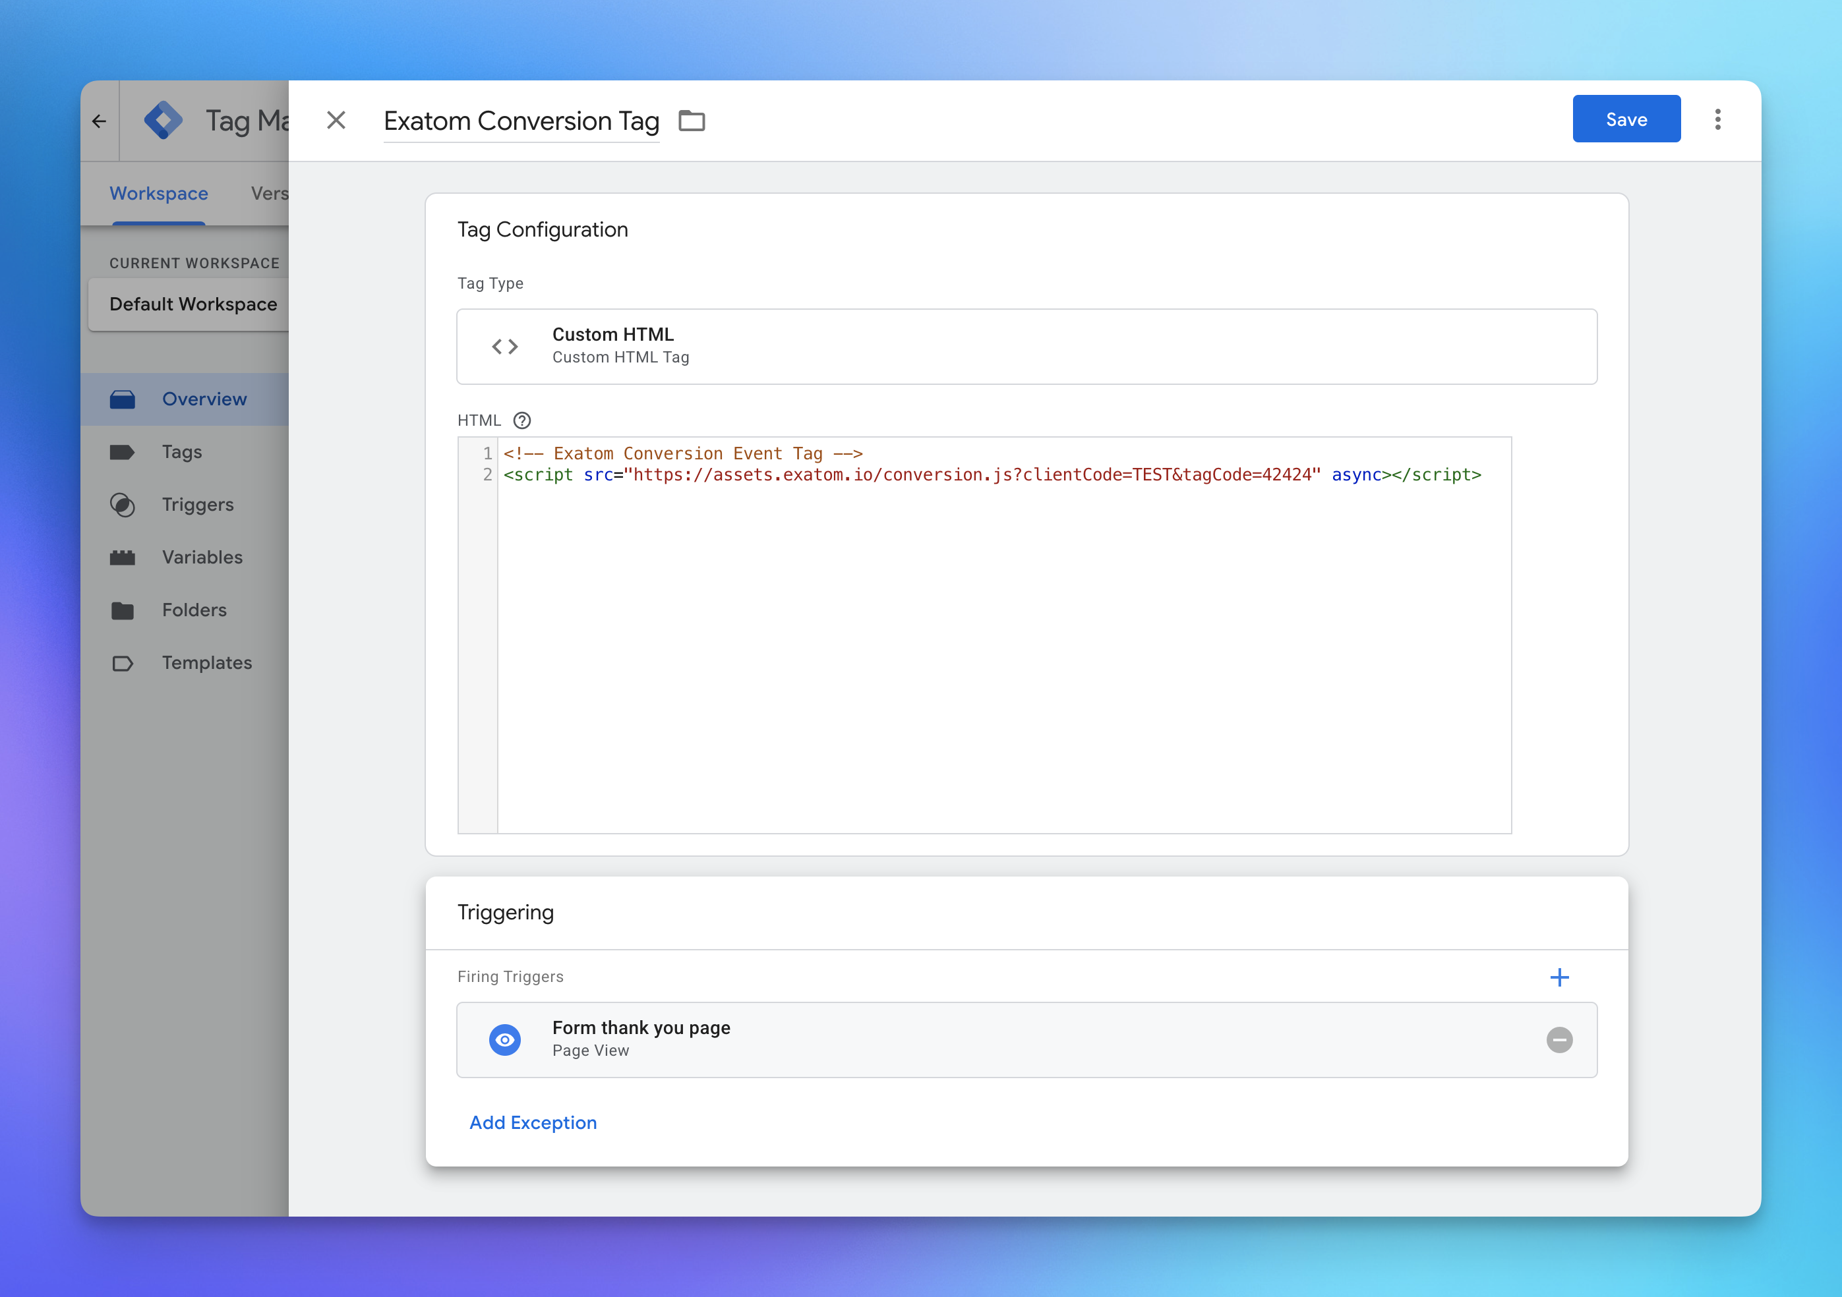Save the Exatom Conversion Tag
The height and width of the screenshot is (1297, 1842).
click(1626, 119)
